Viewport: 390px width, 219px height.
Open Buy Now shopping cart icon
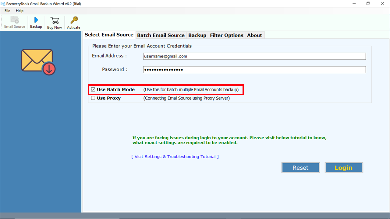pyautogui.click(x=55, y=23)
